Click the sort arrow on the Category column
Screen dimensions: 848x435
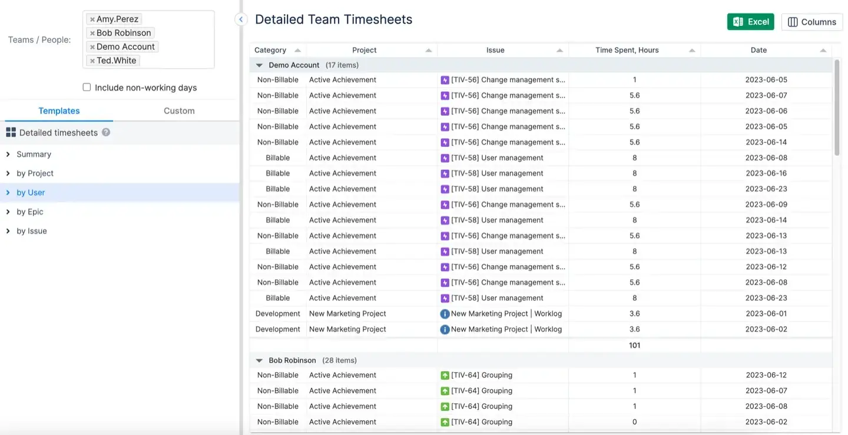point(297,50)
